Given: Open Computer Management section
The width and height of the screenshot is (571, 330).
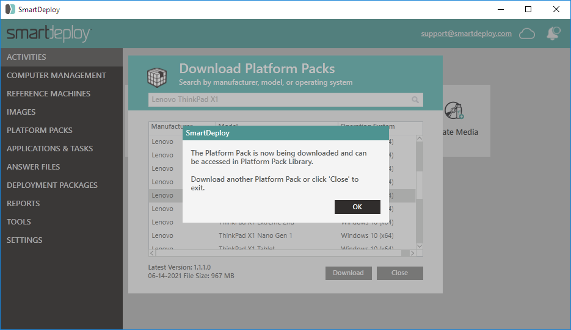Looking at the screenshot, I should [x=56, y=76].
